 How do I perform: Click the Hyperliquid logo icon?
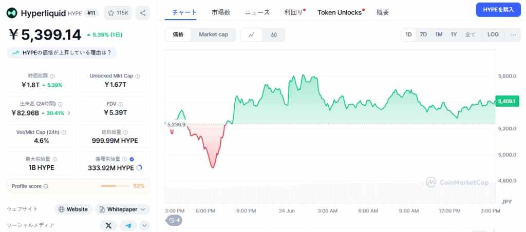click(x=12, y=13)
